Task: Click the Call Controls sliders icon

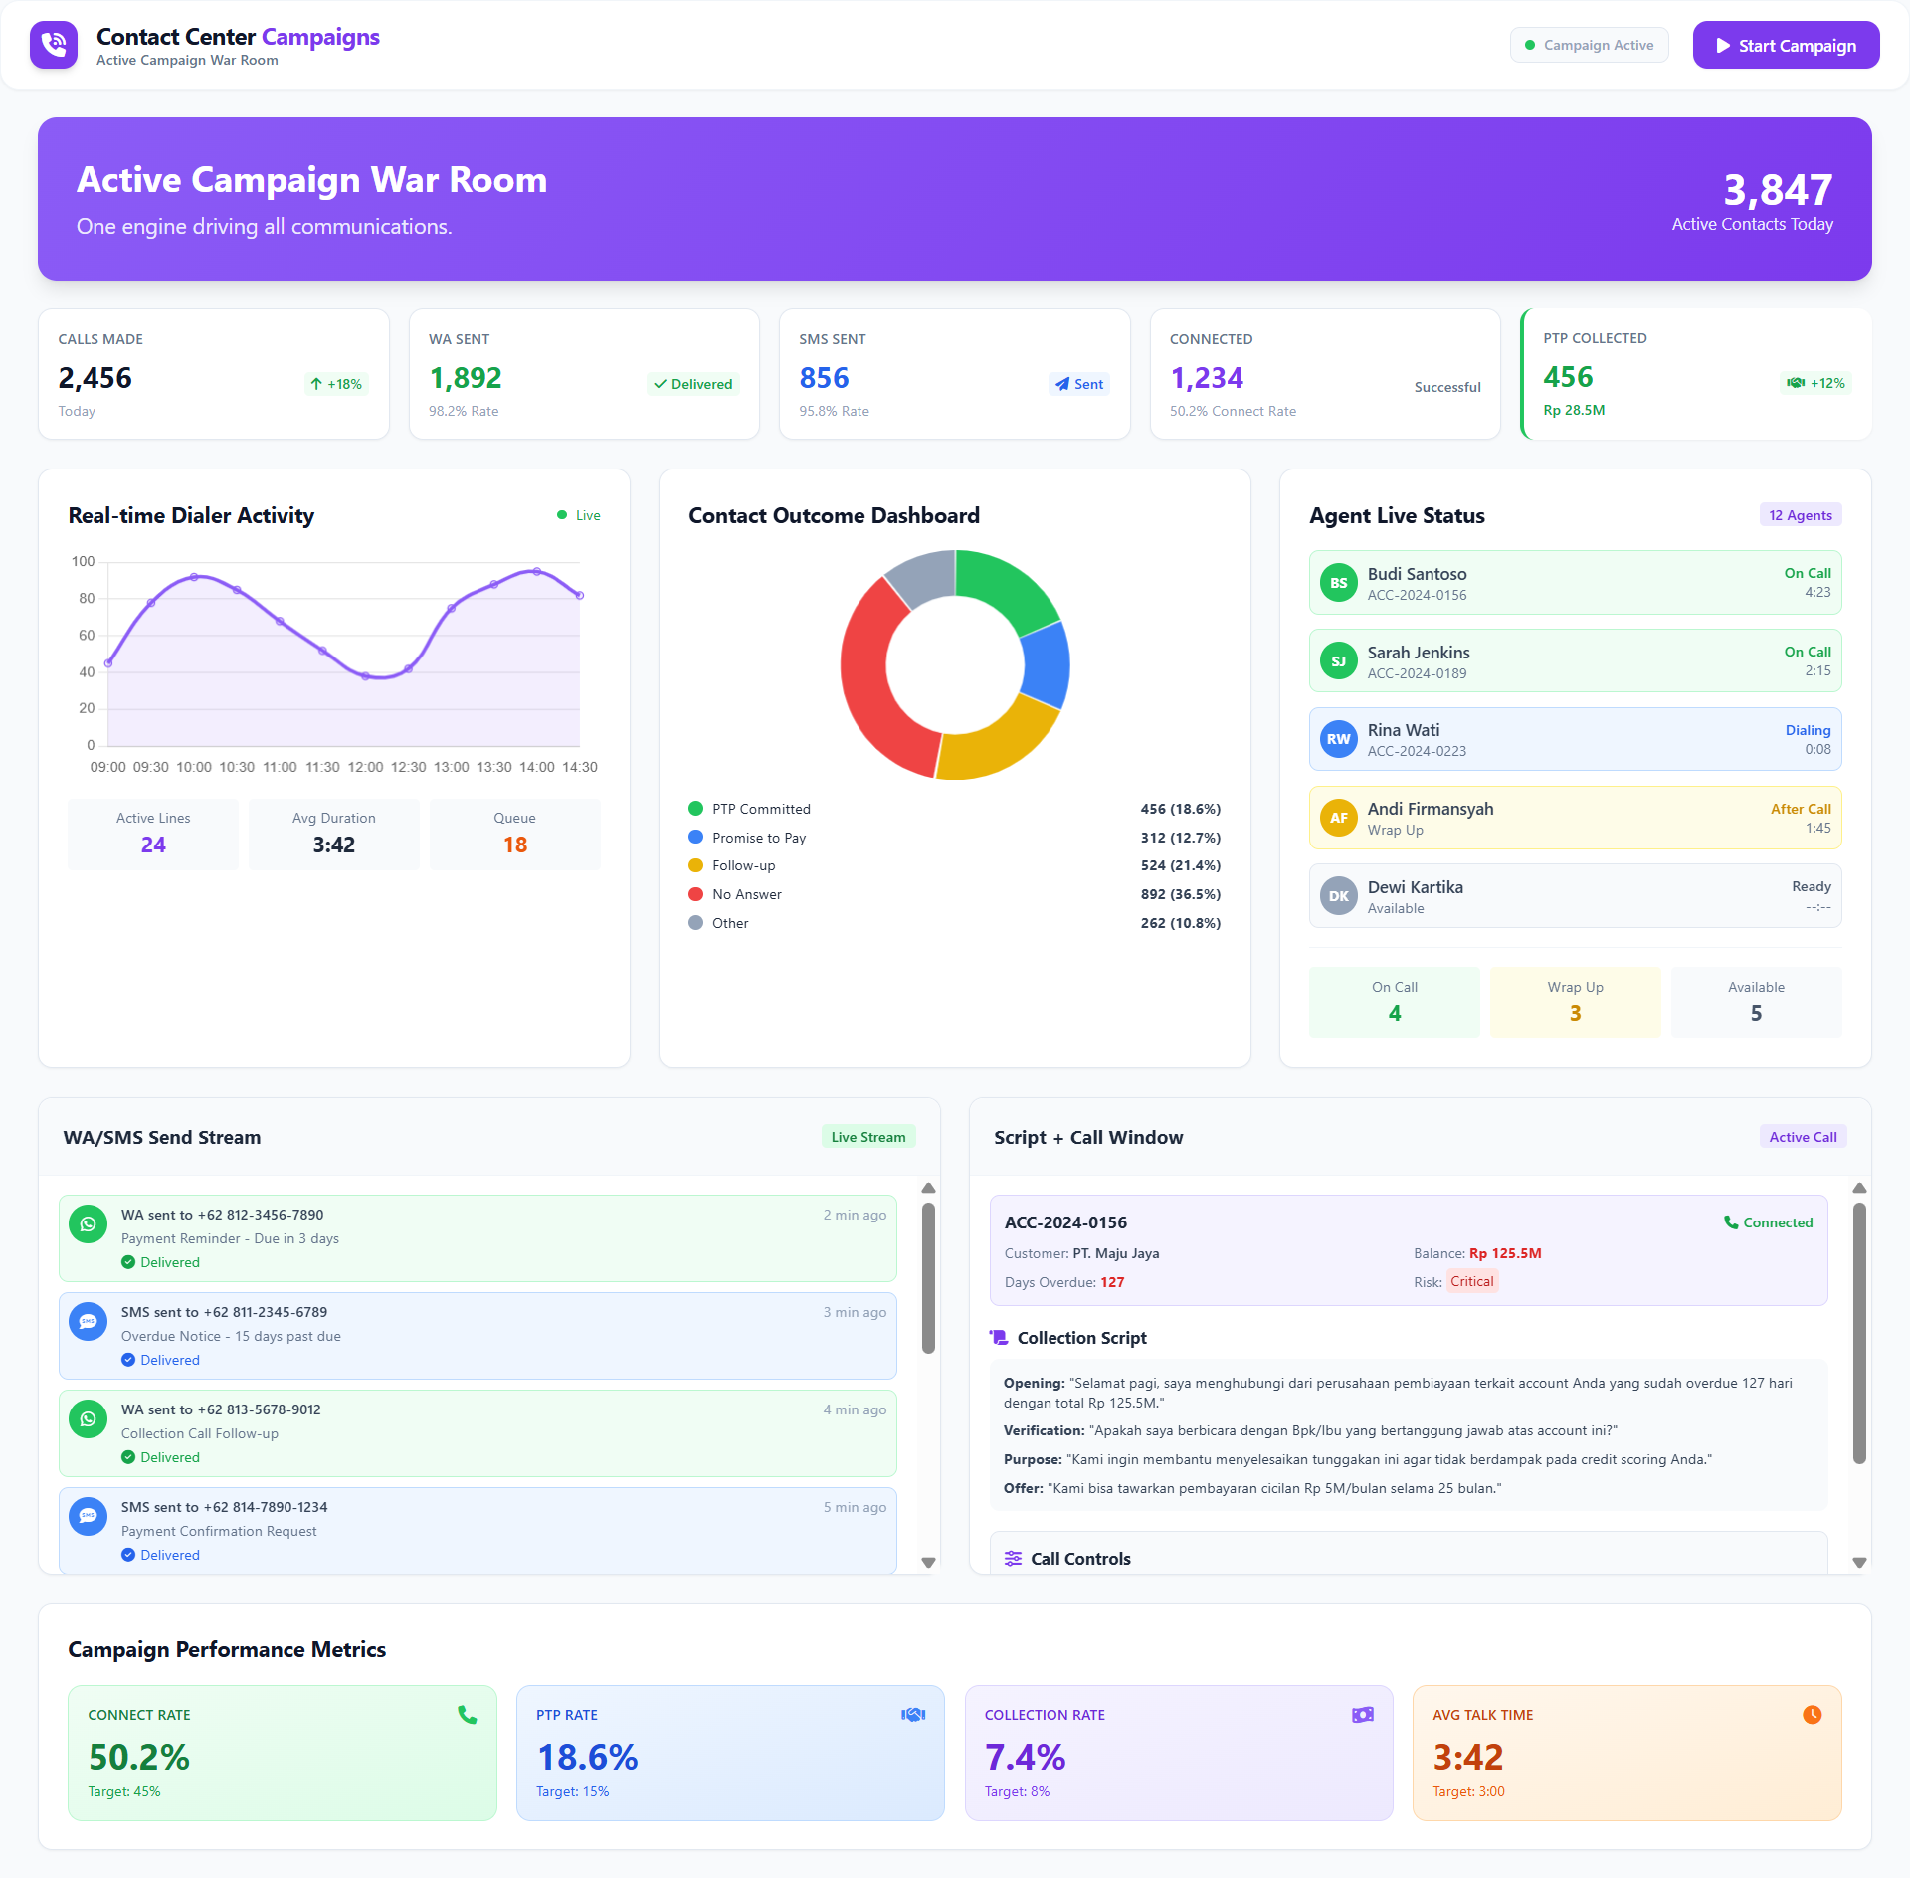Action: [x=1013, y=1559]
